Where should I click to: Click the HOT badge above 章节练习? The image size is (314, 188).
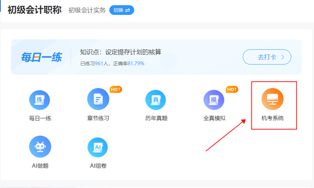pyautogui.click(x=116, y=89)
